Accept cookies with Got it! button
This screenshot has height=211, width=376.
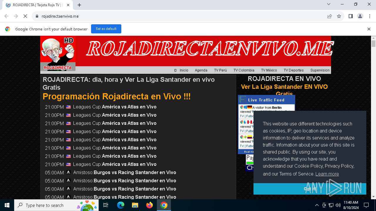(x=310, y=189)
